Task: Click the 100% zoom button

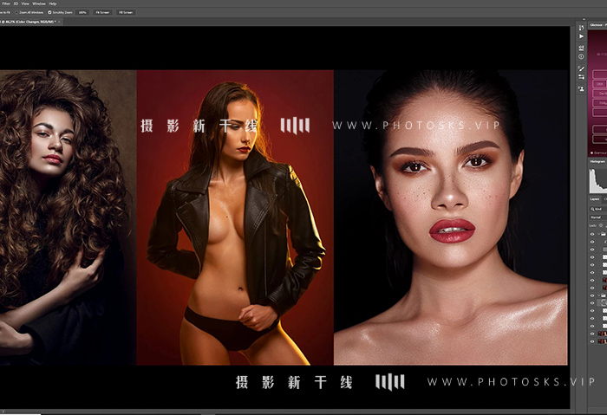Action: tap(82, 12)
